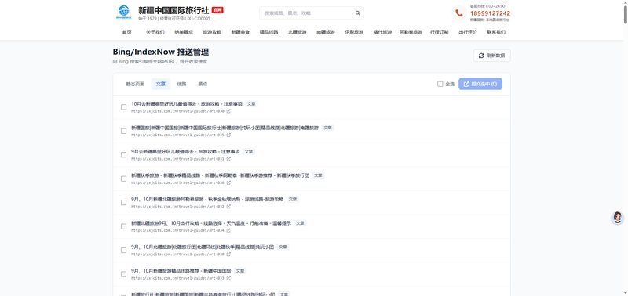
Task: Switch to the 静态页面 tab
Action: (x=135, y=85)
